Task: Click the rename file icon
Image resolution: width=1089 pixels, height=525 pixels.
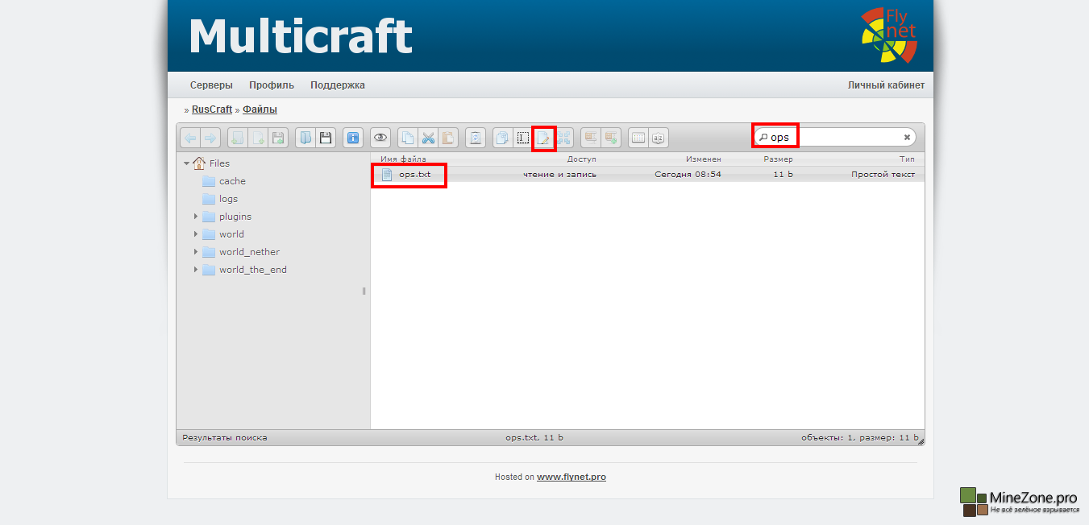Action: (x=523, y=138)
